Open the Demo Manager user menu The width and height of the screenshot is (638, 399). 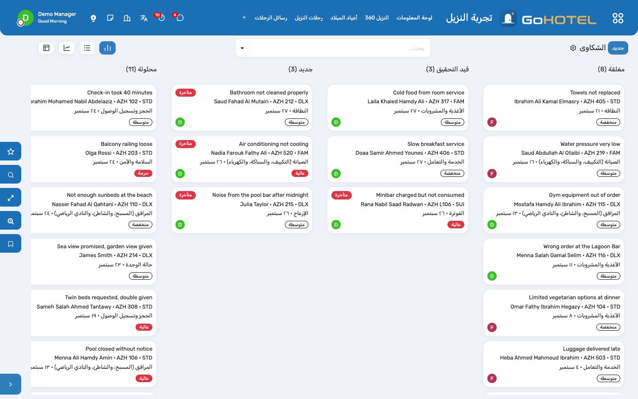tap(47, 18)
